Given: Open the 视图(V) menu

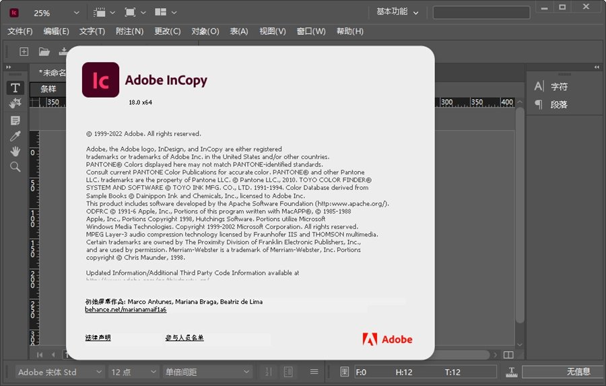Looking at the screenshot, I should click(x=273, y=32).
